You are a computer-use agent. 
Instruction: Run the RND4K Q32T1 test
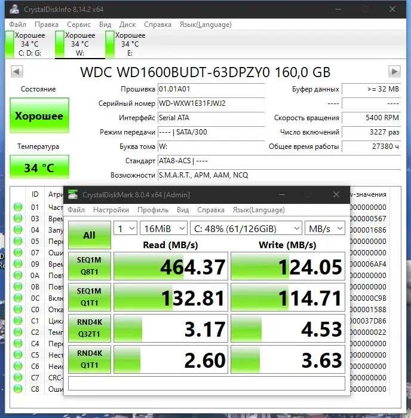pyautogui.click(x=90, y=328)
